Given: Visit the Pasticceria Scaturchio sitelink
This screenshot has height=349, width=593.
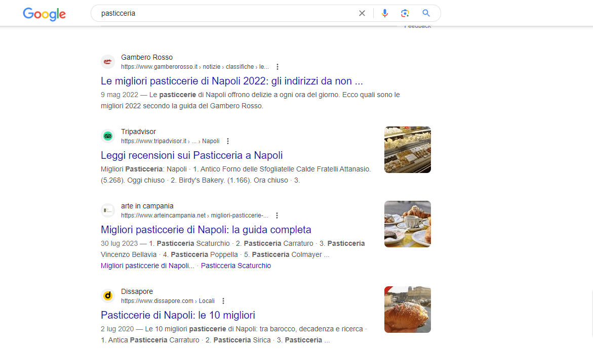Looking at the screenshot, I should pyautogui.click(x=235, y=265).
